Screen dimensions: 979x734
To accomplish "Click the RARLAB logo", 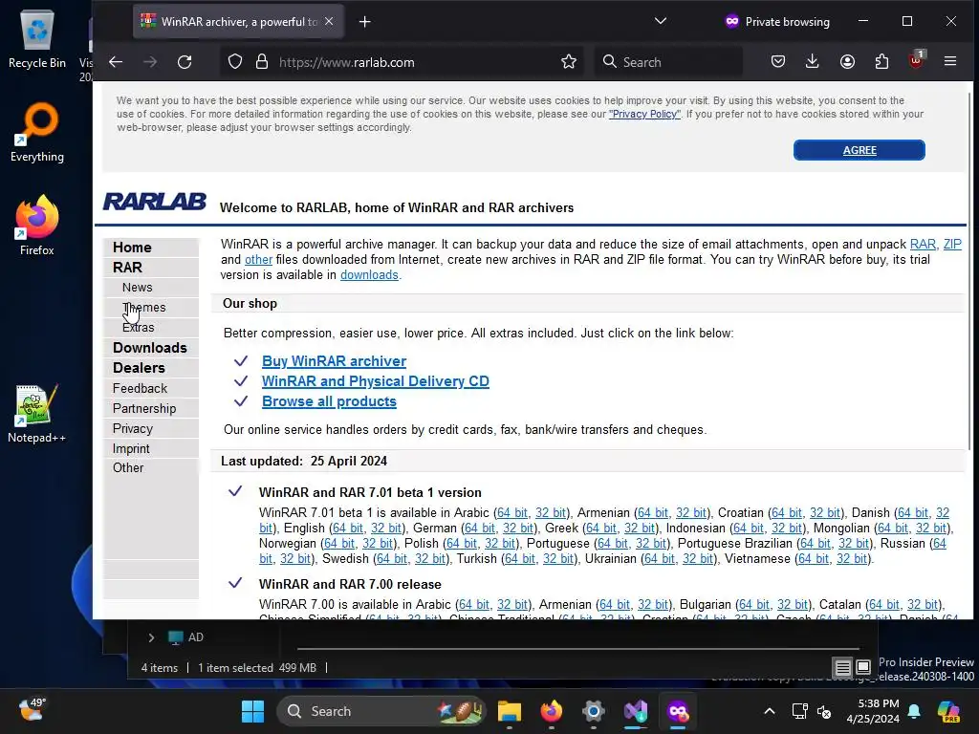I will tap(154, 202).
